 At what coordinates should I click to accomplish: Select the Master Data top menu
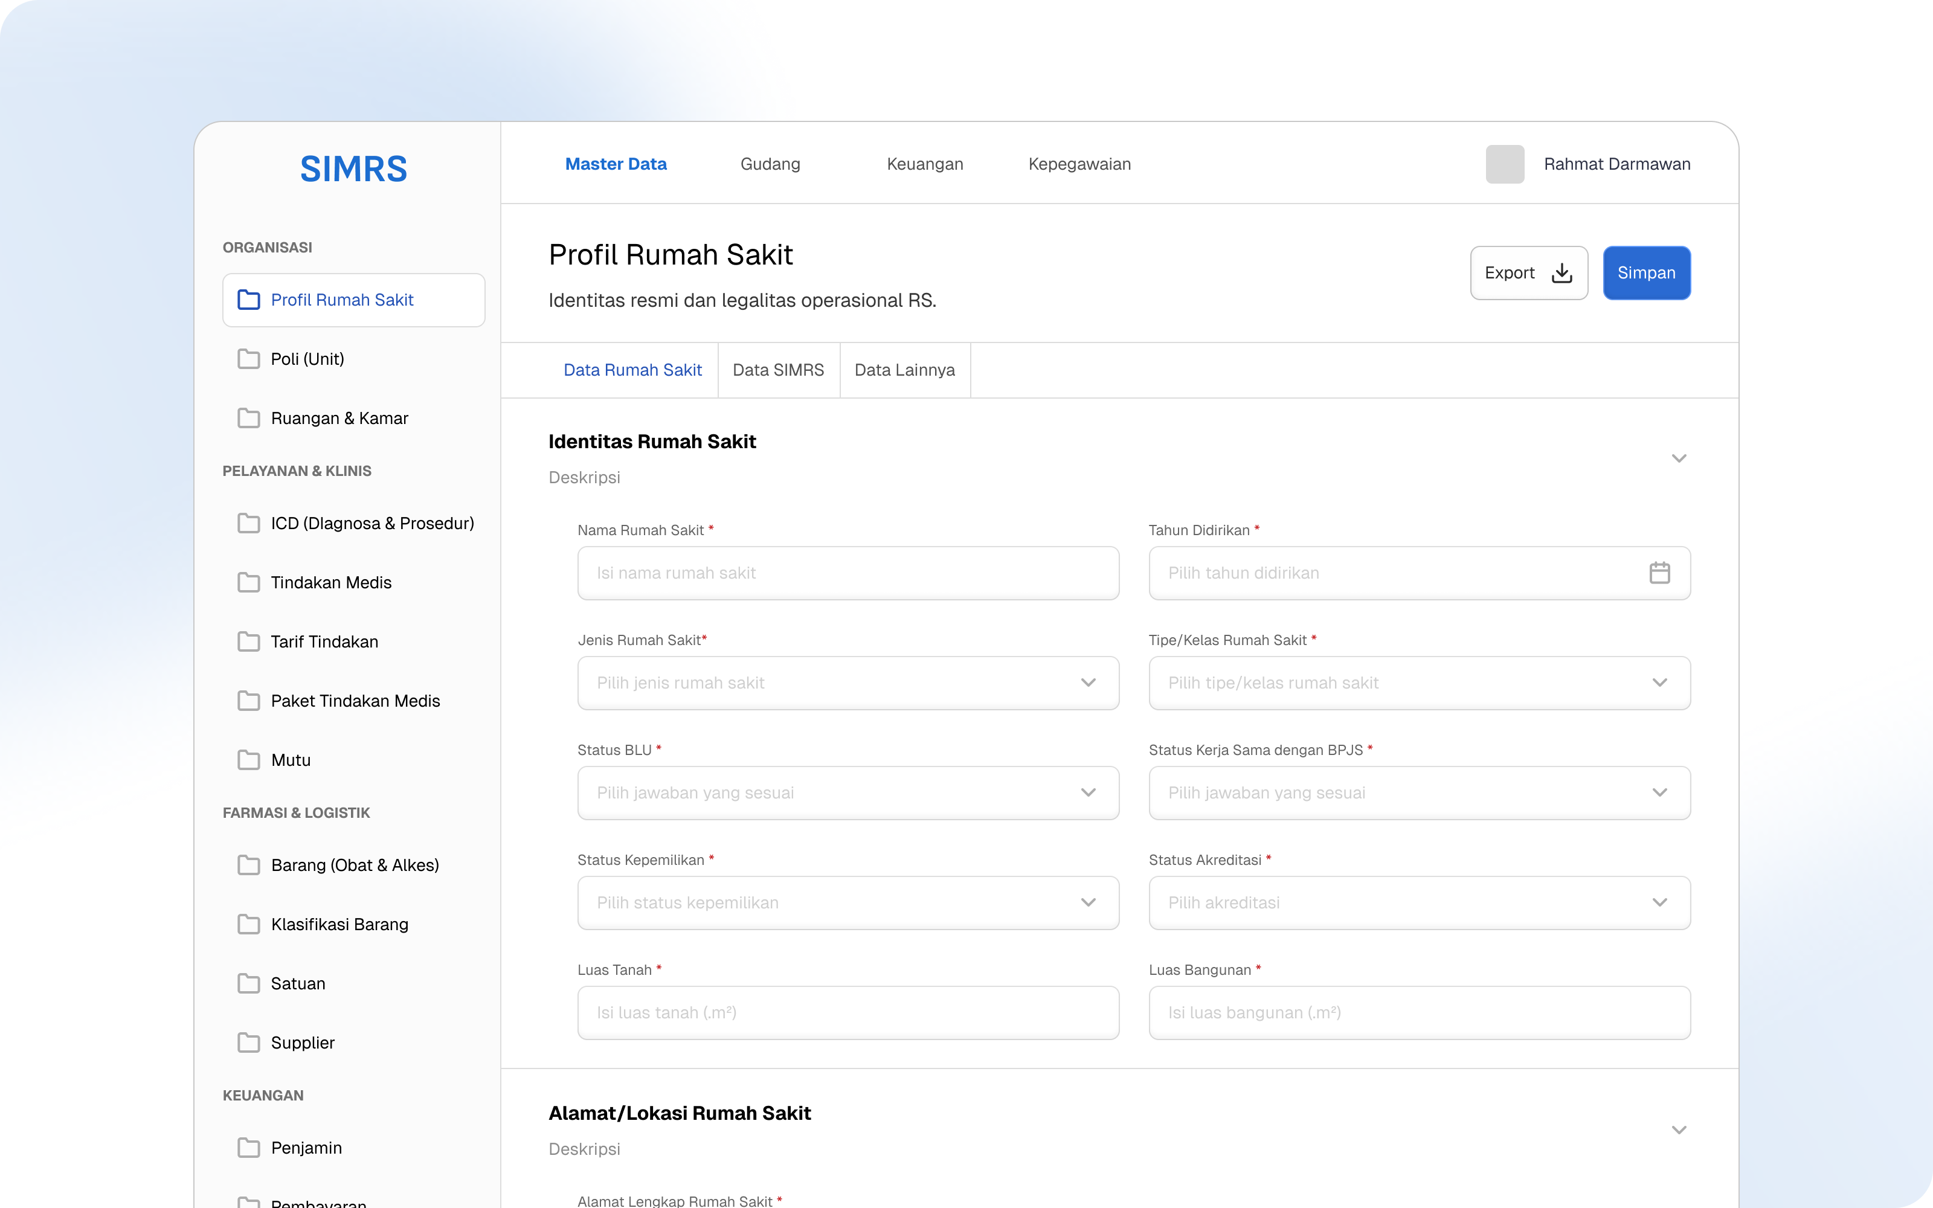point(616,164)
